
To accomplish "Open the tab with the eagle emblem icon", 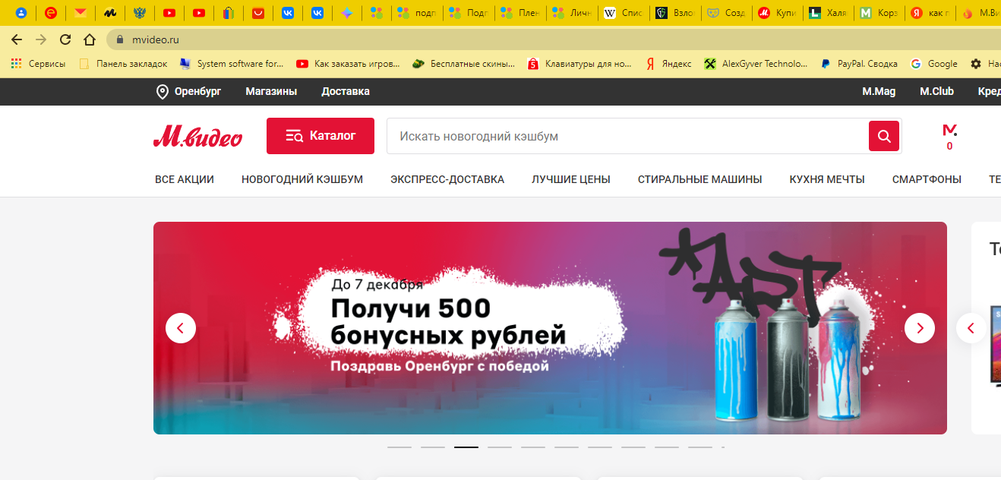I will click(140, 13).
